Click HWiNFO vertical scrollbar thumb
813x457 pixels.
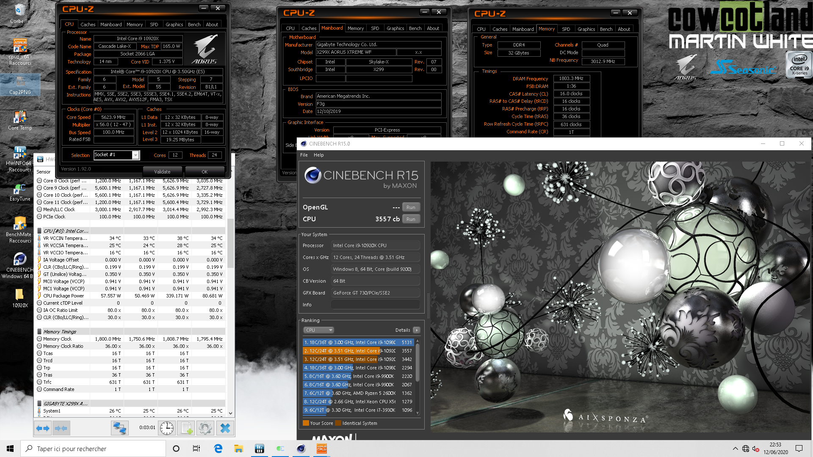click(x=230, y=243)
